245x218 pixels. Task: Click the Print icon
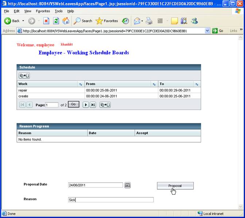coord(149,21)
